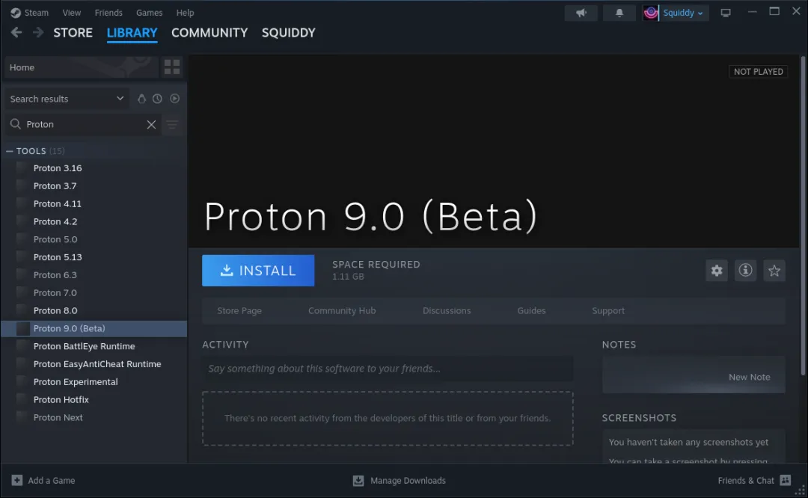The image size is (808, 498).
Task: Create a New Note
Action: point(694,375)
